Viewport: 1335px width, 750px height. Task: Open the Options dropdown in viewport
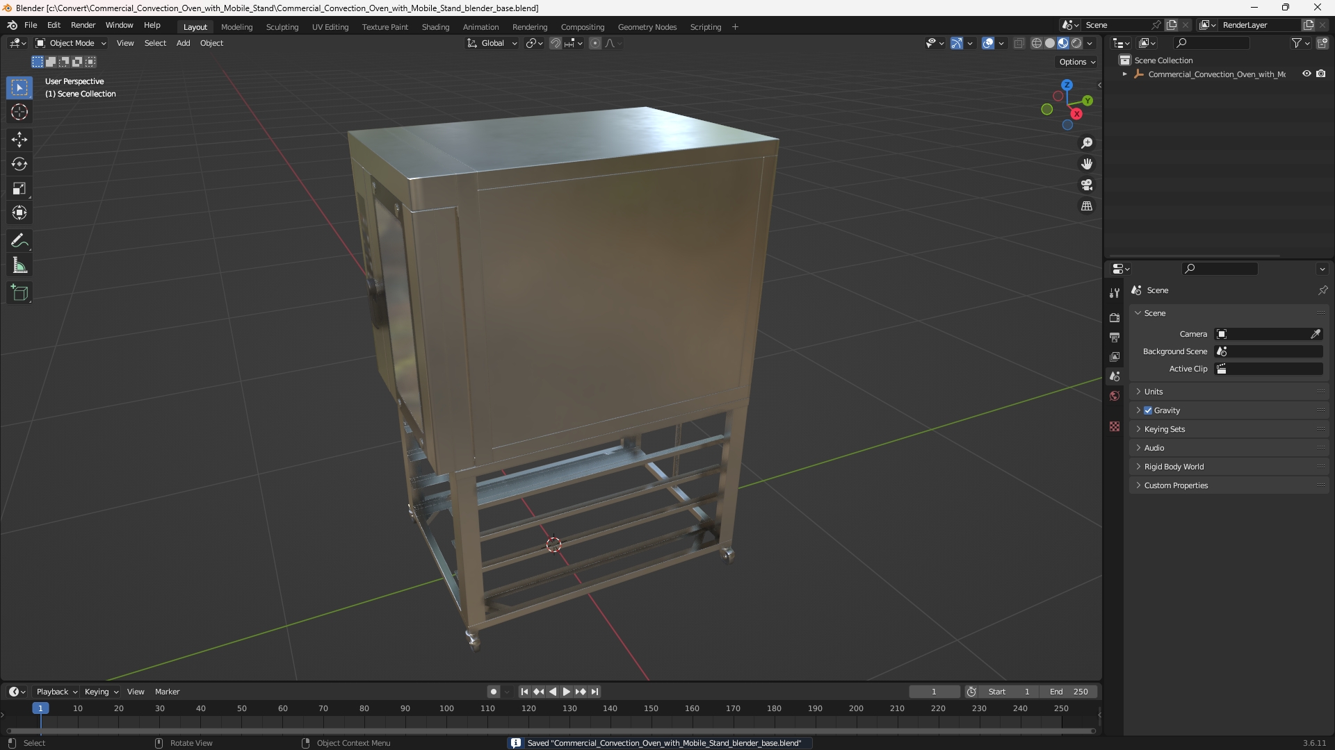[1077, 62]
